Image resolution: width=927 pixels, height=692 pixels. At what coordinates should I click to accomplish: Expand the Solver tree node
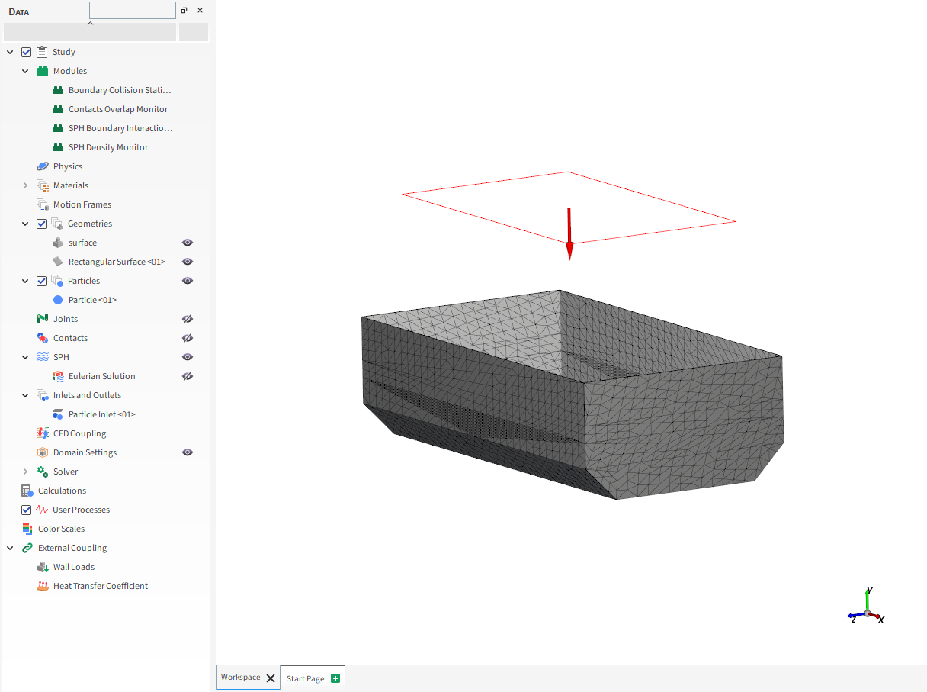coord(25,472)
